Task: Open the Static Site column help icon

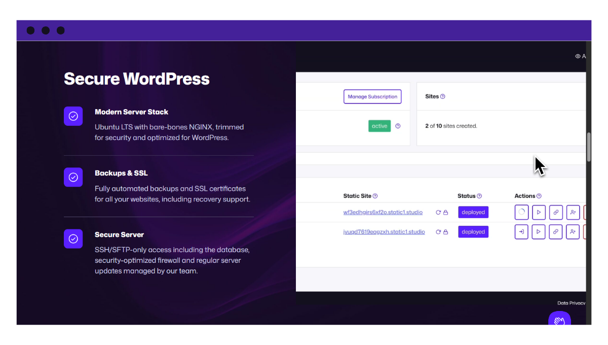Action: coord(376,196)
